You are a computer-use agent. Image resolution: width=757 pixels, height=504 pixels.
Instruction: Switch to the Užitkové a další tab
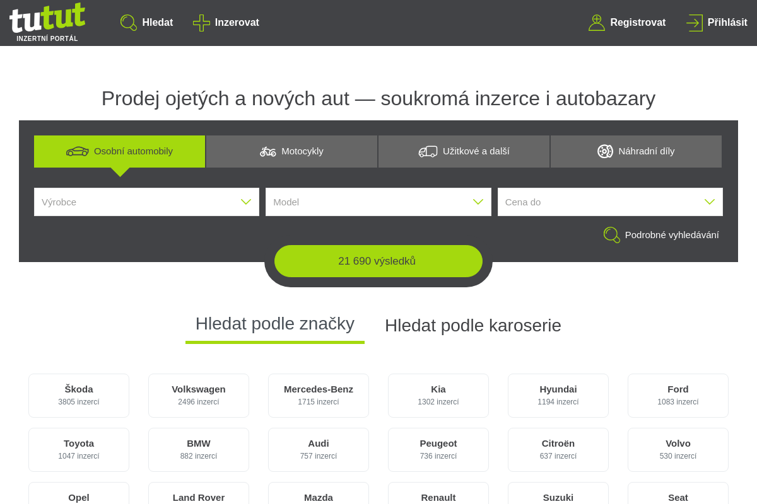464,151
